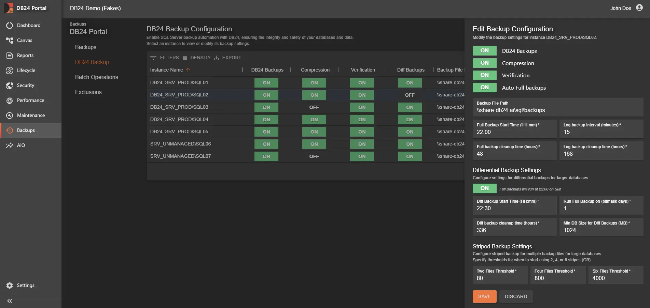Viewport: 650px width, 308px height.
Task: Click the Reports document icon
Action: (10, 55)
